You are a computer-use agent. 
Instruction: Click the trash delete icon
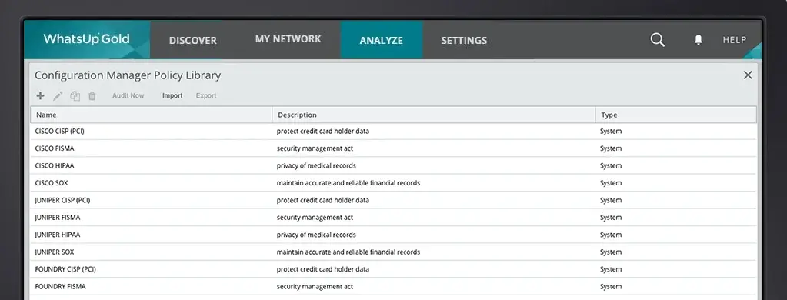click(92, 96)
